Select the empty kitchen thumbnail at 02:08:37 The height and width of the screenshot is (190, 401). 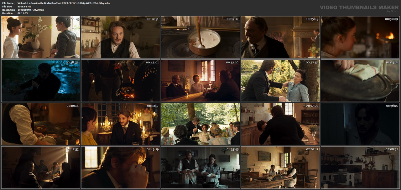[x=360, y=167]
